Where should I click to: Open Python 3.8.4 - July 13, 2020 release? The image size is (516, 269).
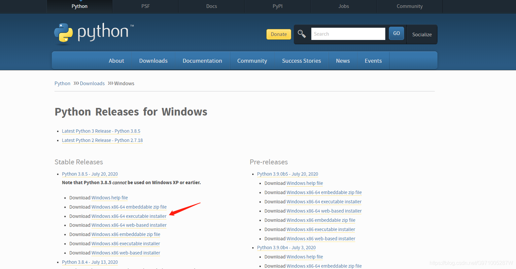coord(90,262)
